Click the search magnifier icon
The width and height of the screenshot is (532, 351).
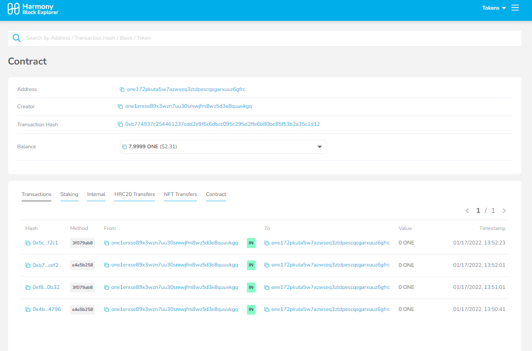coord(16,38)
